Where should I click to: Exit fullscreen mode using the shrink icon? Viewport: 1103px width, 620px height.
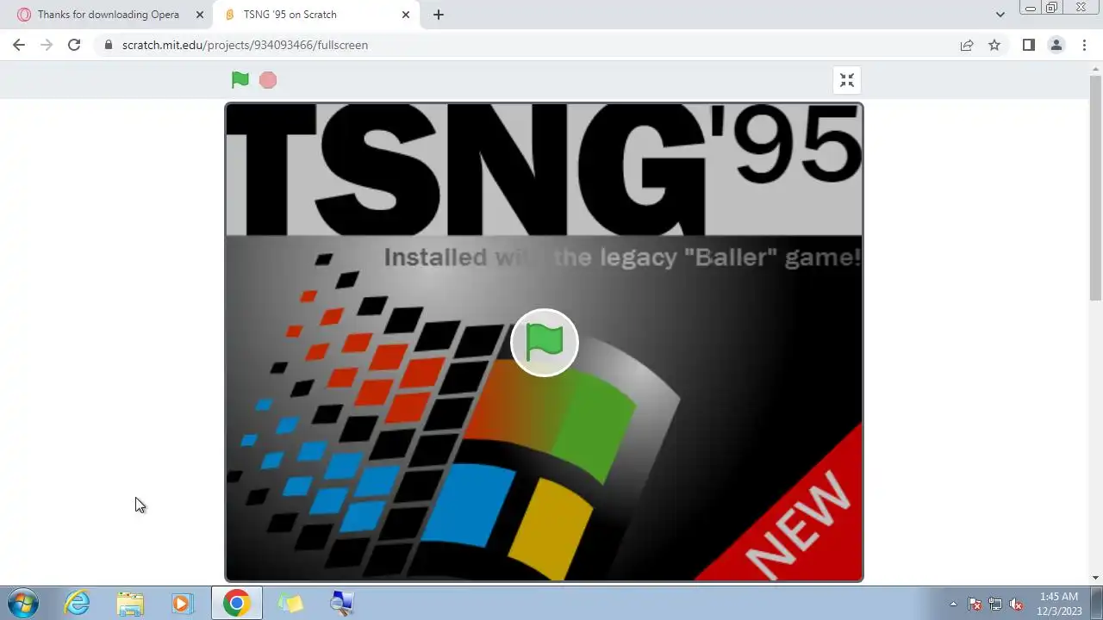click(847, 80)
